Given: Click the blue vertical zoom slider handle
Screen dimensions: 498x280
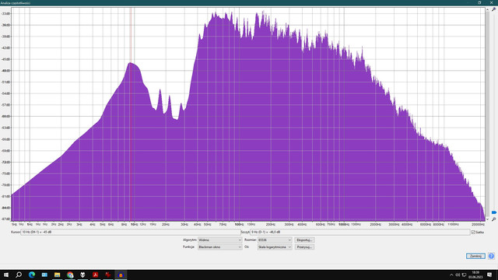Looking at the screenshot, I should 494,212.
